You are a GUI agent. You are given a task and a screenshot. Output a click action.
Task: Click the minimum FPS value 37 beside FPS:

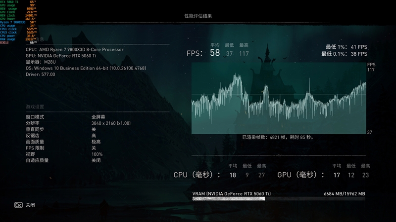coord(229,54)
